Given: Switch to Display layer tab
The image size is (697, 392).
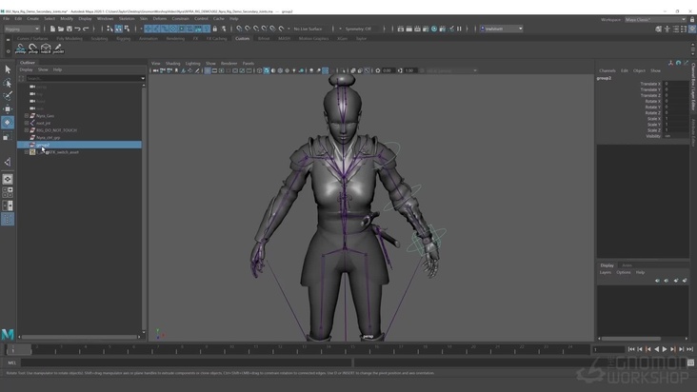Looking at the screenshot, I should pos(607,265).
